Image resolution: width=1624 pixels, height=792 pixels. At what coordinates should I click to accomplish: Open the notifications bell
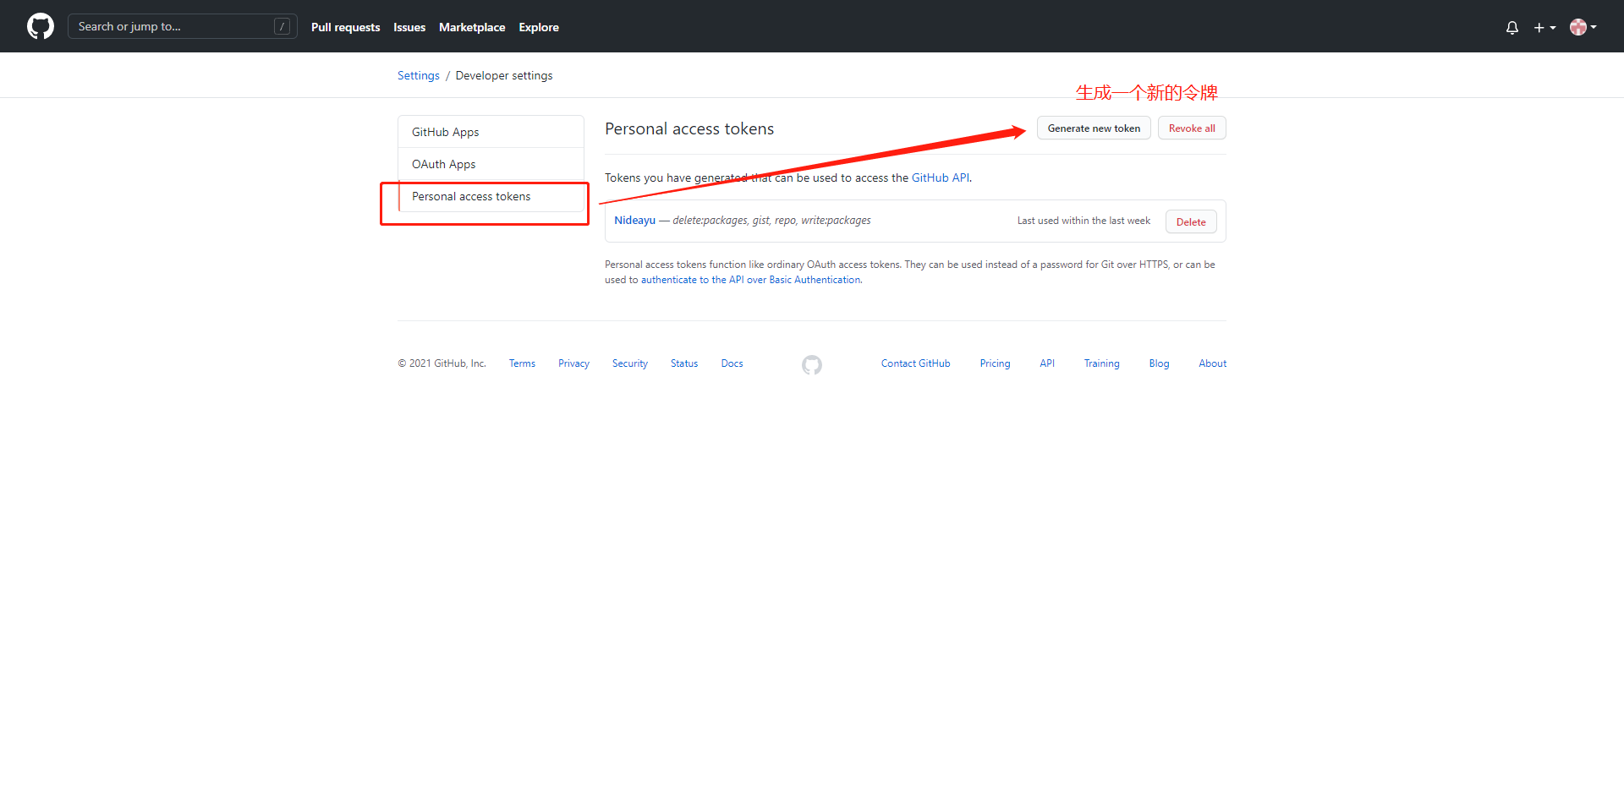(x=1512, y=27)
